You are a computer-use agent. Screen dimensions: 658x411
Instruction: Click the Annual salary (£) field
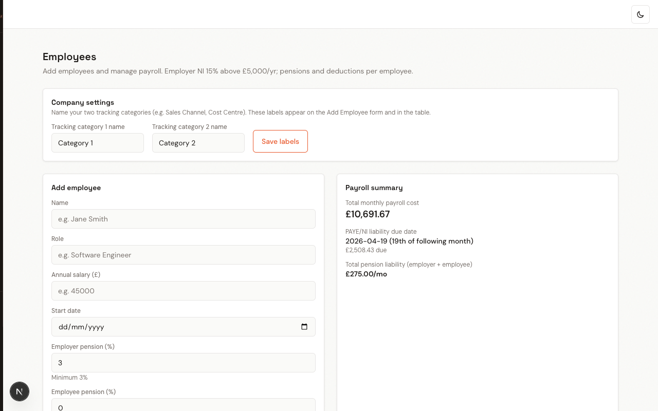[183, 291]
